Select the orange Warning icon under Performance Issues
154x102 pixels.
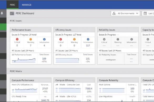31,39
